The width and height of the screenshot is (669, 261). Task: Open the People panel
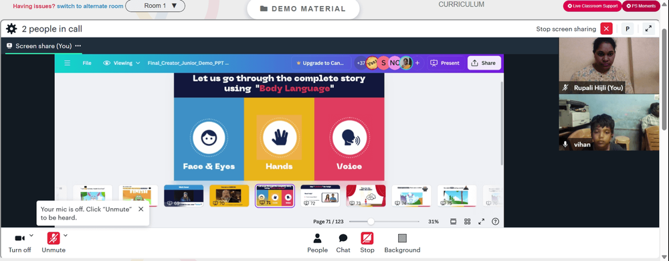pyautogui.click(x=317, y=243)
